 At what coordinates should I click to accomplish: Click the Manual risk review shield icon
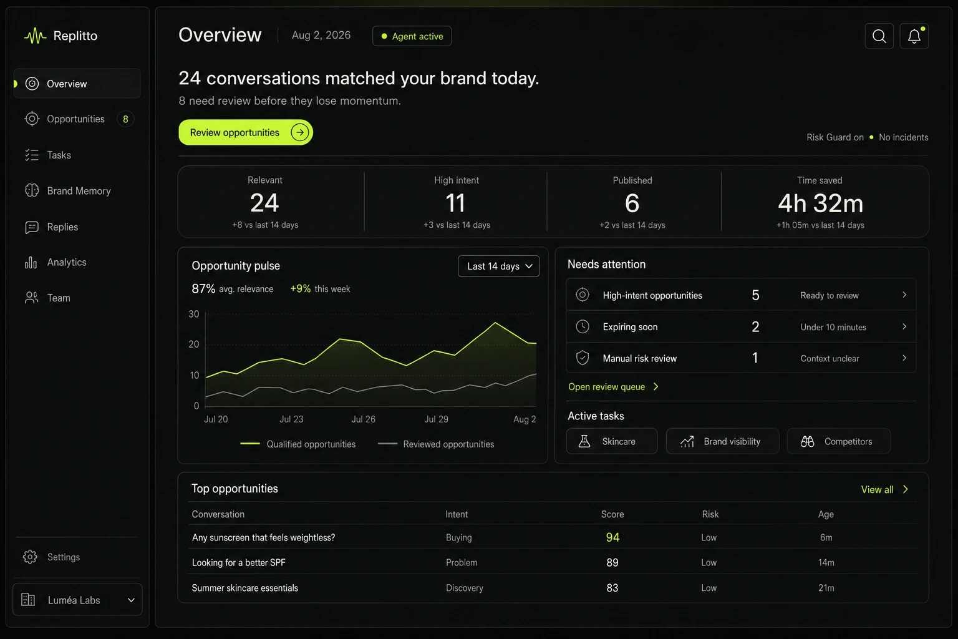coord(583,358)
